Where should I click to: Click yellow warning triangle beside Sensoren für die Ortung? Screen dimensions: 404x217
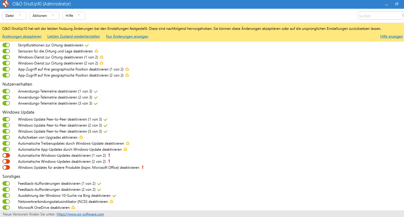coord(96,51)
